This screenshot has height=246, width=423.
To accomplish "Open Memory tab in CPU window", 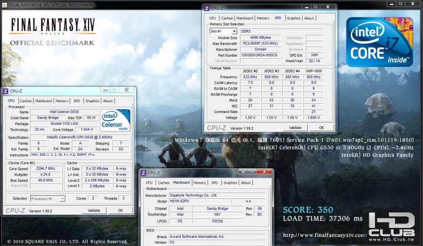I will click(62, 101).
